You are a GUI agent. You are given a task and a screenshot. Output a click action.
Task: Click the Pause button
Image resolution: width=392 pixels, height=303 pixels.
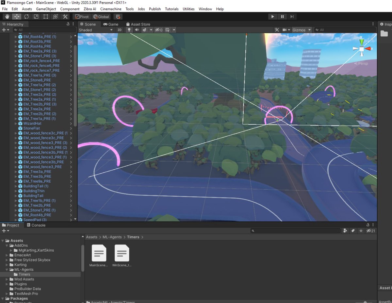coord(282,17)
